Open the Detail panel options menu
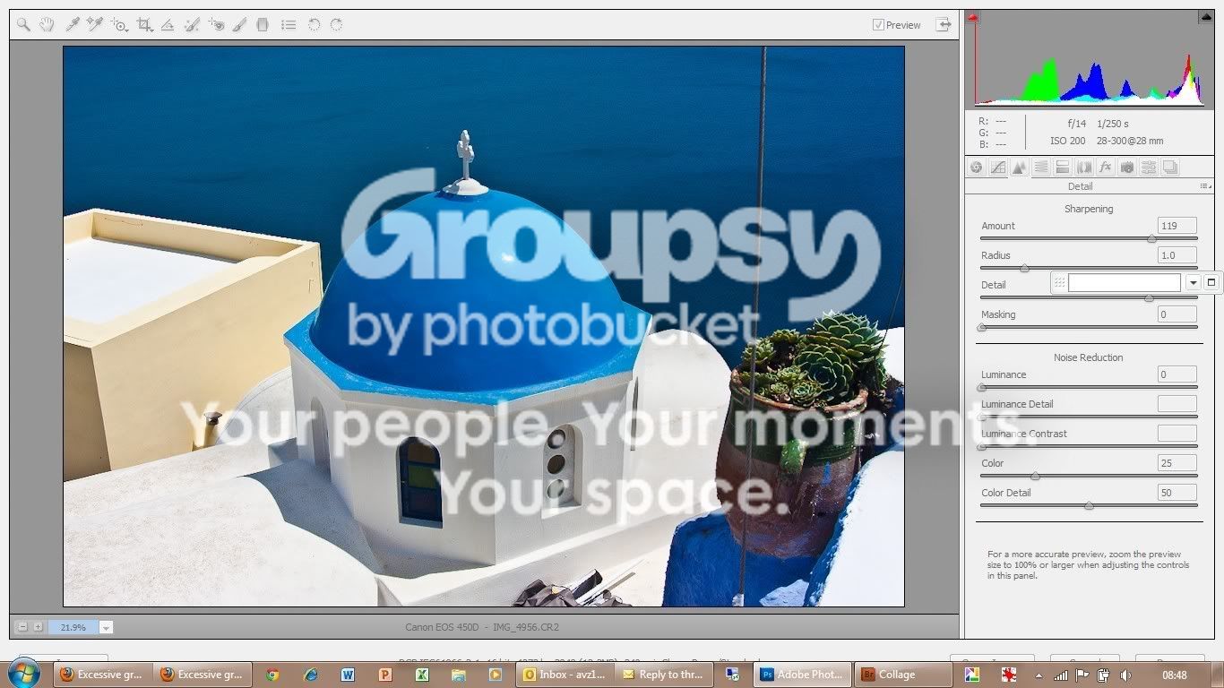1224x688 pixels. coord(1205,186)
